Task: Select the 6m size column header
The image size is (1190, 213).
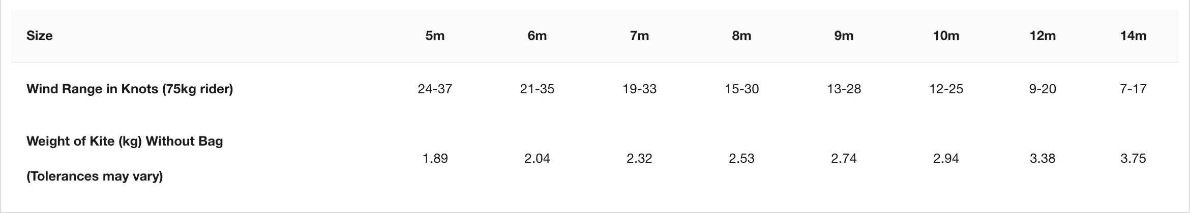Action: pos(537,36)
